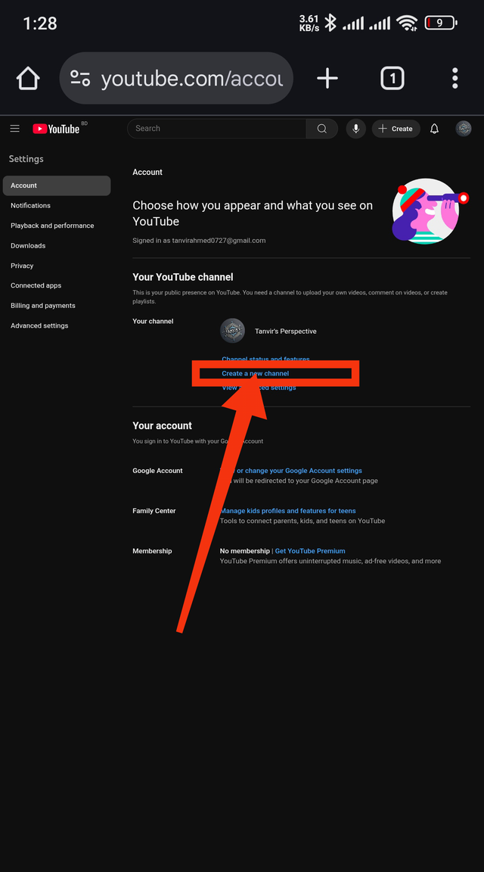Click the search magnifier button
Viewport: 484px width, 872px height.
[x=321, y=129]
